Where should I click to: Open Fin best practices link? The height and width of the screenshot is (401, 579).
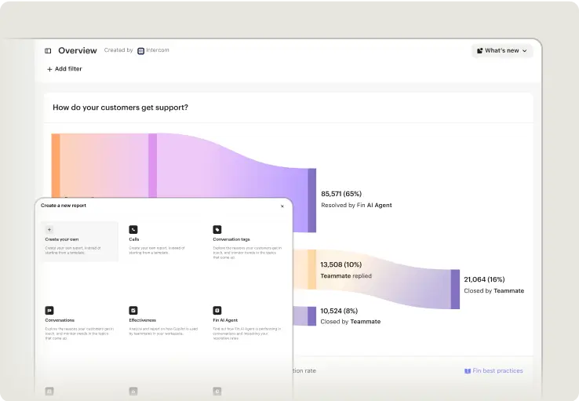coord(497,371)
